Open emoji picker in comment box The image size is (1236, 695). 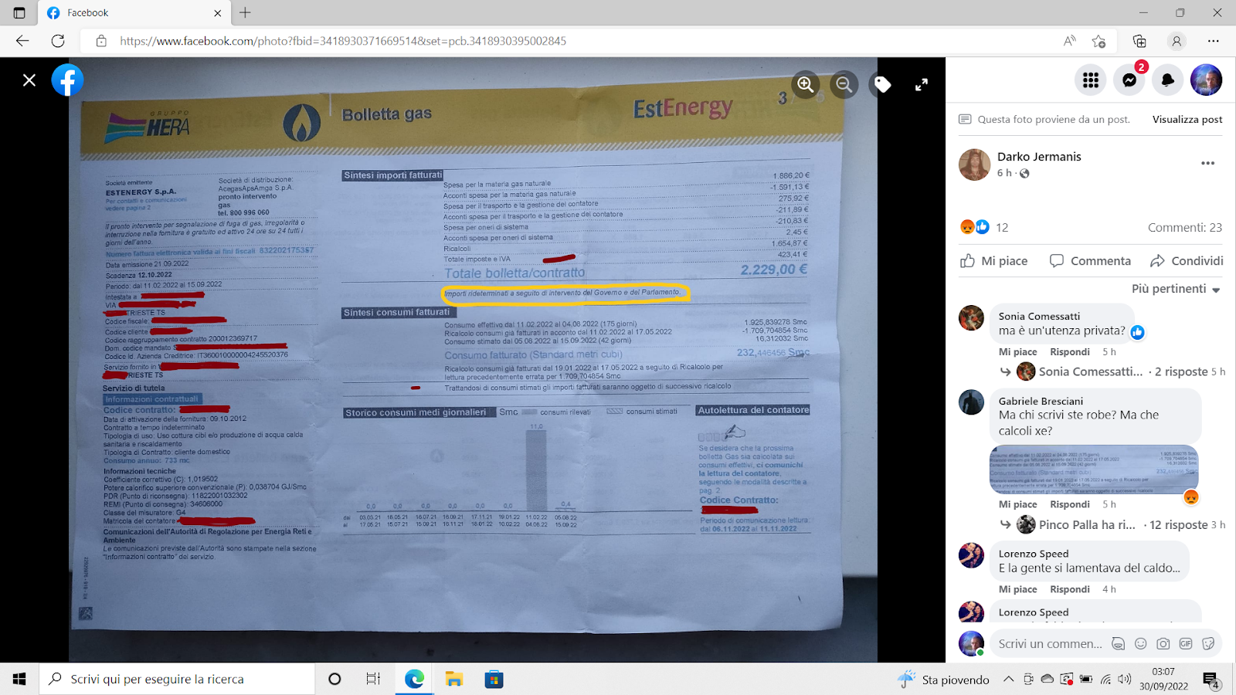click(x=1140, y=643)
